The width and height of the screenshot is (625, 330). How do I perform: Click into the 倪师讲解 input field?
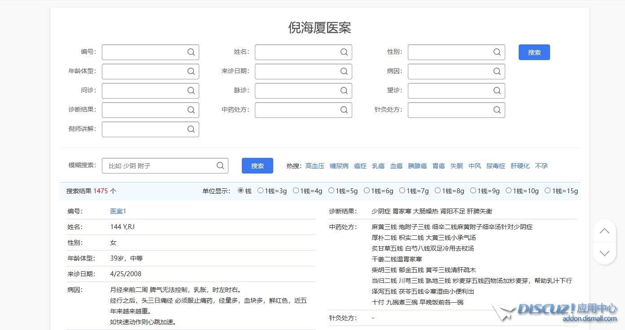click(x=144, y=129)
